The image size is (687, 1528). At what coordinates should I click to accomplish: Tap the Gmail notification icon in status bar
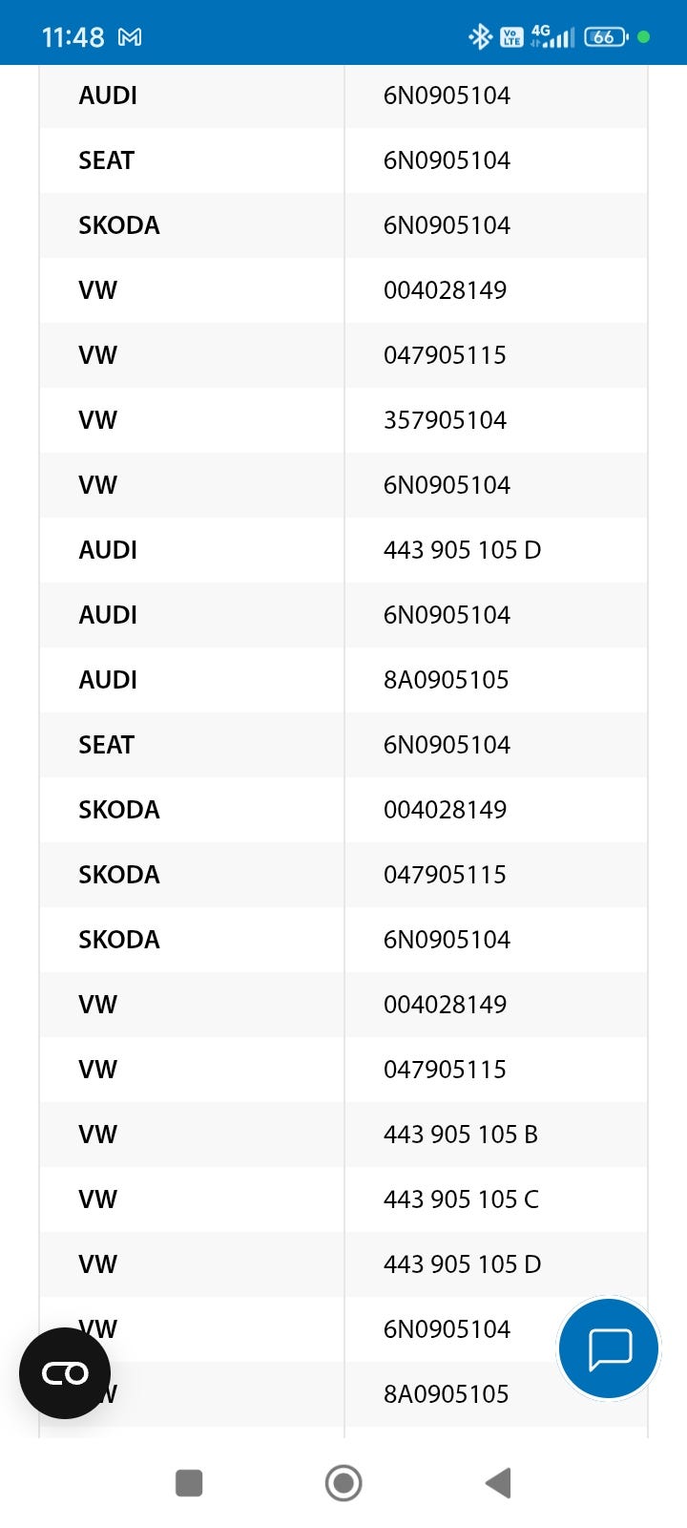(130, 37)
